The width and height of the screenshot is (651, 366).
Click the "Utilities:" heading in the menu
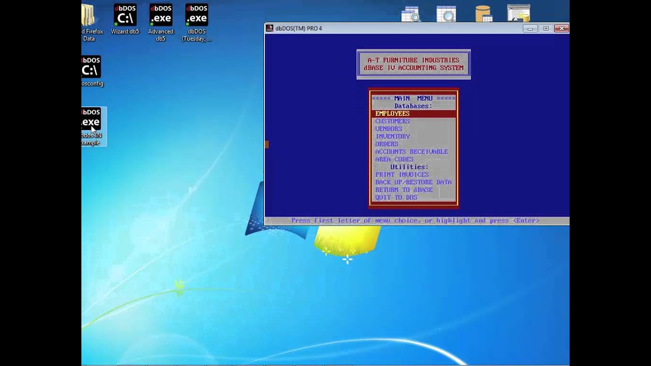pyautogui.click(x=409, y=167)
